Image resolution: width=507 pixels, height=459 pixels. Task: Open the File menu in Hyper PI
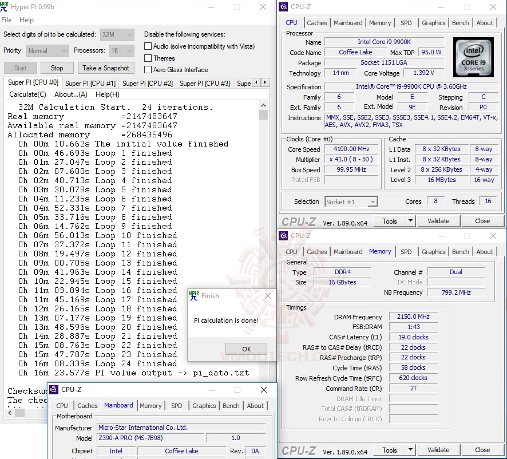[x=6, y=19]
